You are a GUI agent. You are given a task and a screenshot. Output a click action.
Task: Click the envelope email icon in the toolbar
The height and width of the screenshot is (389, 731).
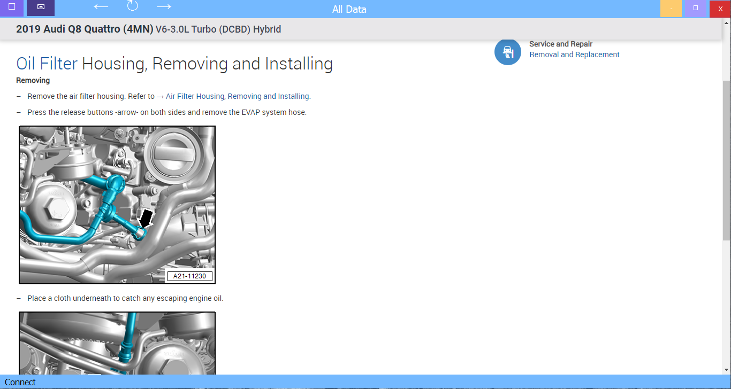point(40,7)
